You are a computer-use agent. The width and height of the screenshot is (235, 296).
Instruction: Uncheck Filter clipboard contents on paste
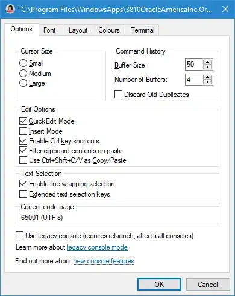pos(71,151)
